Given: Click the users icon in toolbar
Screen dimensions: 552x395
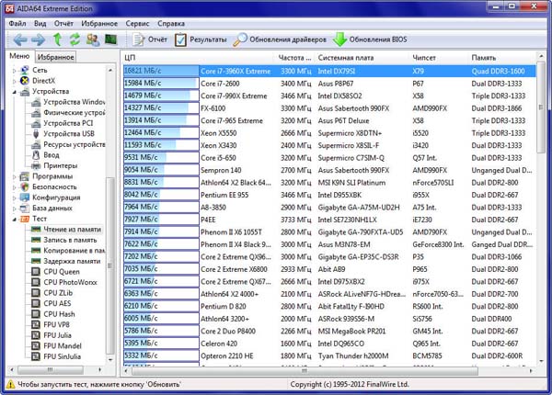Looking at the screenshot, I should click(93, 39).
